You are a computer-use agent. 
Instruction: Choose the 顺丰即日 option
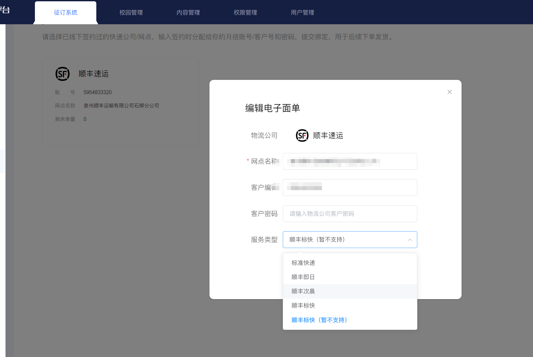(x=350, y=277)
